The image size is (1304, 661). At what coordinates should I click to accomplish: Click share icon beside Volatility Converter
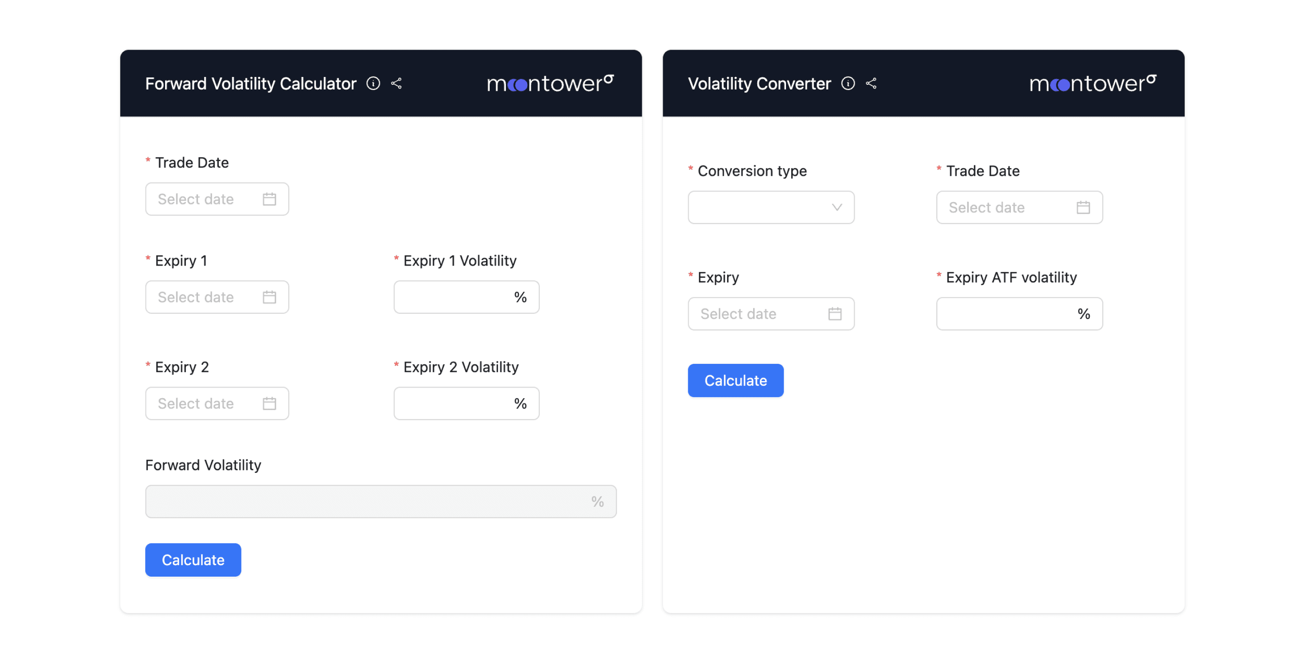[871, 83]
